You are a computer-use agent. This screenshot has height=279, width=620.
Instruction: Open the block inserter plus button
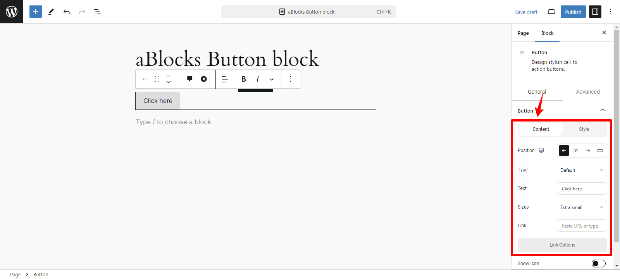click(36, 12)
